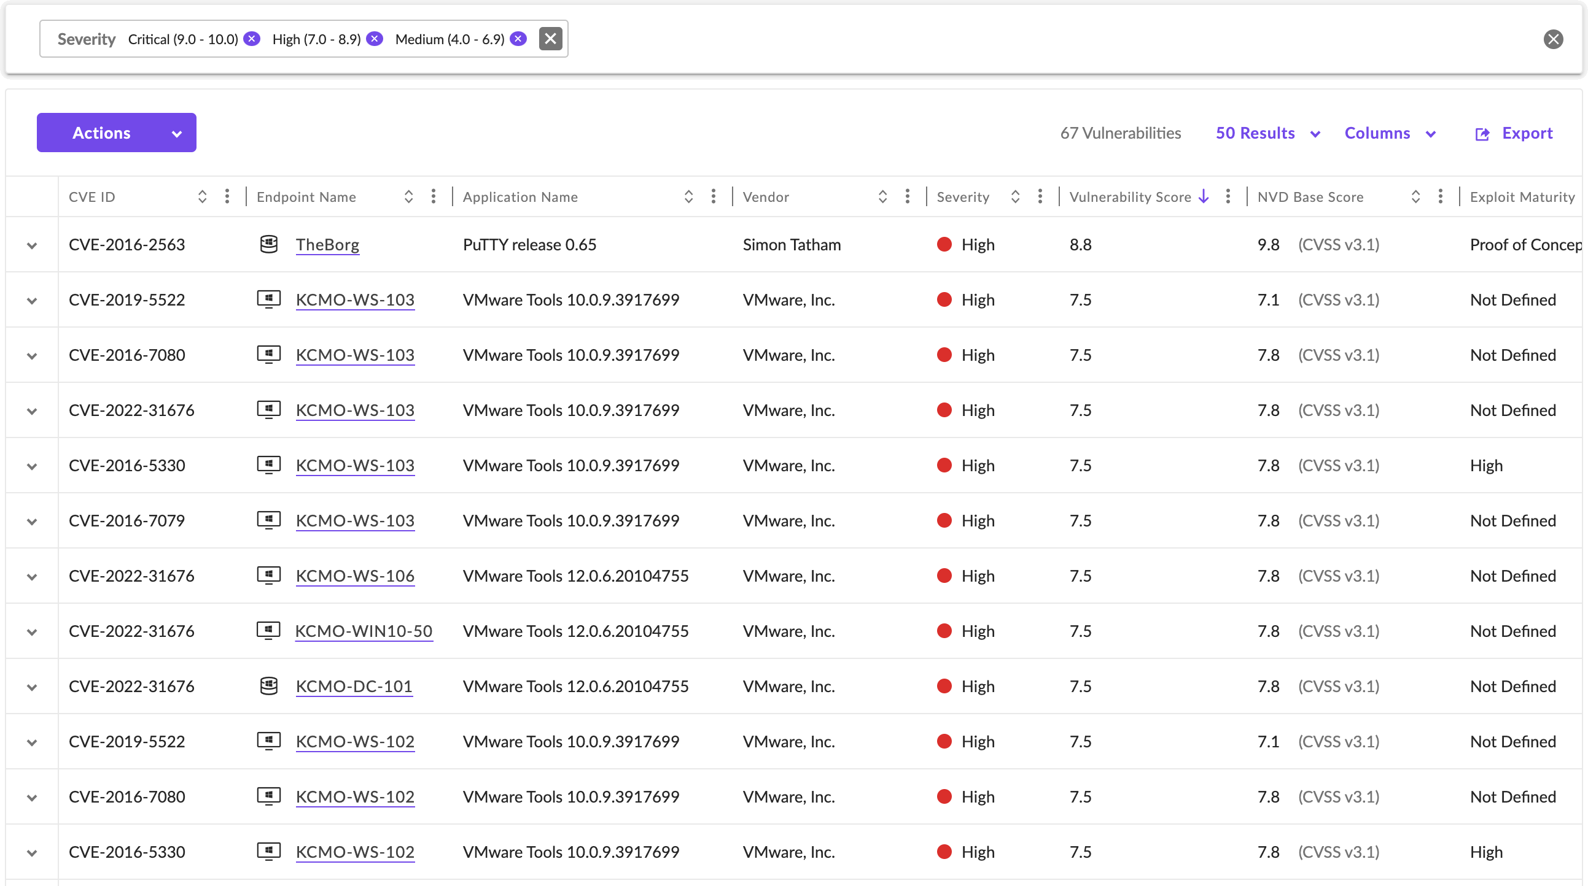This screenshot has height=886, width=1588.
Task: Remove the High severity filter chip
Action: click(x=374, y=39)
